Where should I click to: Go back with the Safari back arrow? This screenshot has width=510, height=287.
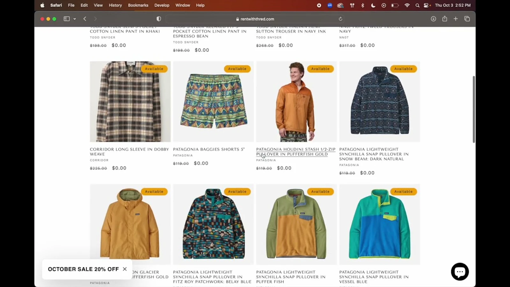(x=85, y=19)
